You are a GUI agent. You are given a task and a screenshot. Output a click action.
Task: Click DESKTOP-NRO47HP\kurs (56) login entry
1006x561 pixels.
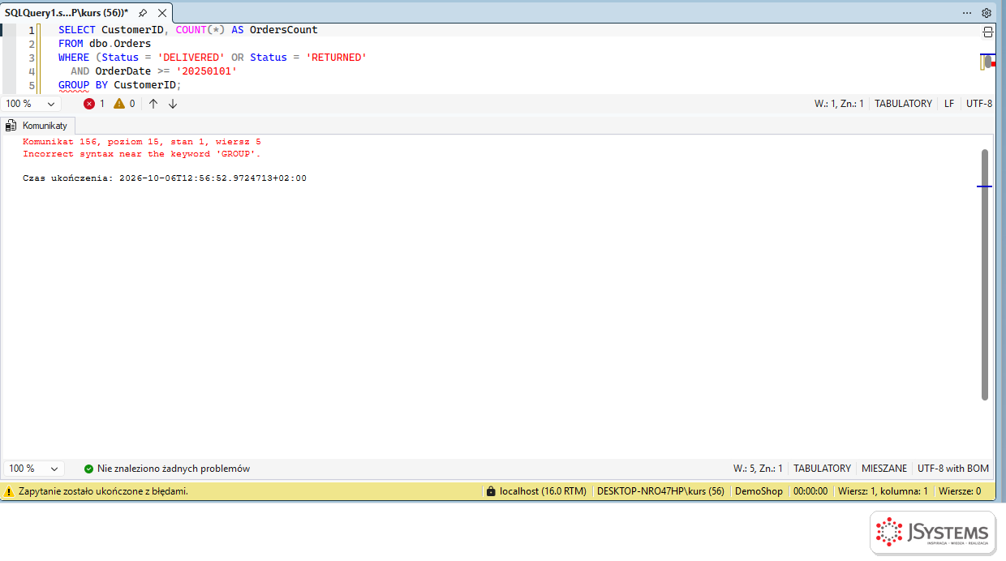tap(660, 491)
